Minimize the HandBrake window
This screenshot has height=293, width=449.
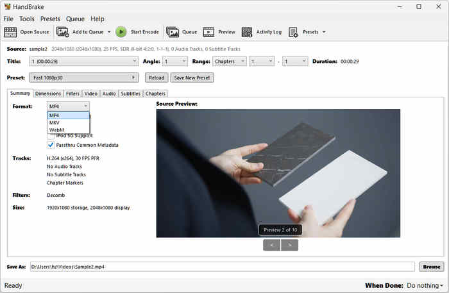click(400, 6)
